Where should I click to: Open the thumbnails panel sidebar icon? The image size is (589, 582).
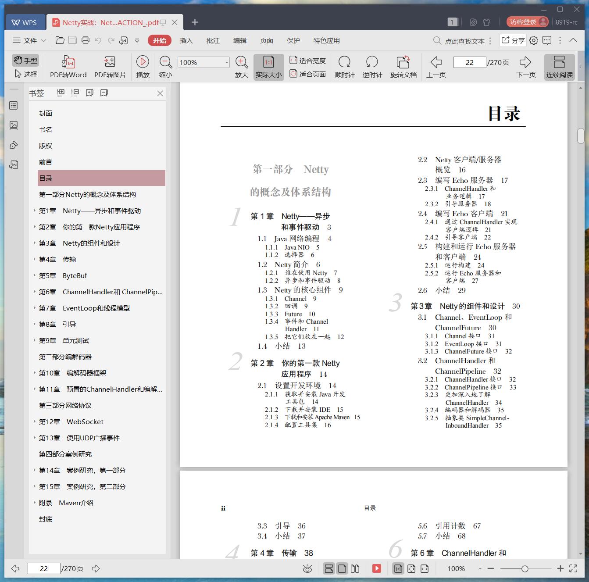pos(14,125)
